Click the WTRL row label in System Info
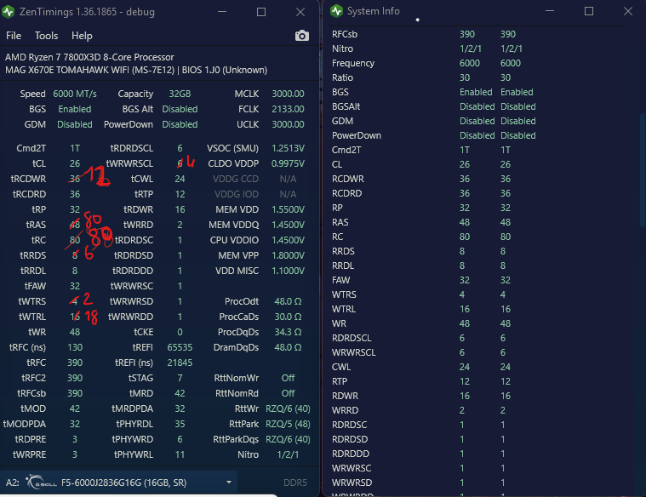The width and height of the screenshot is (646, 497). pyautogui.click(x=344, y=310)
